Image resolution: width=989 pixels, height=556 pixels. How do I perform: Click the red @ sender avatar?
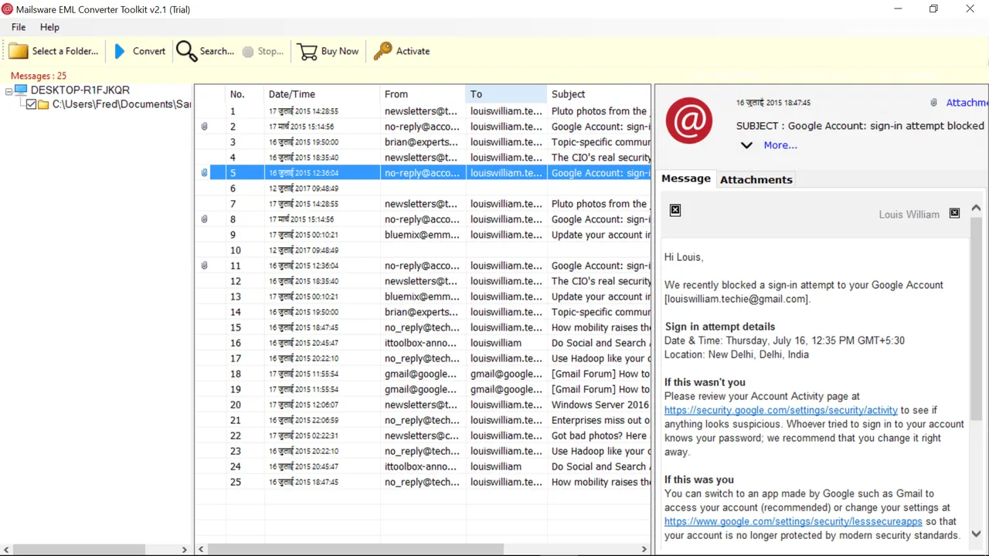pos(689,120)
